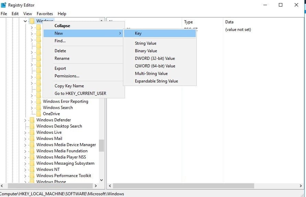Click the Windows Search folder icon
The width and height of the screenshot is (306, 197).
pyautogui.click(x=38, y=108)
